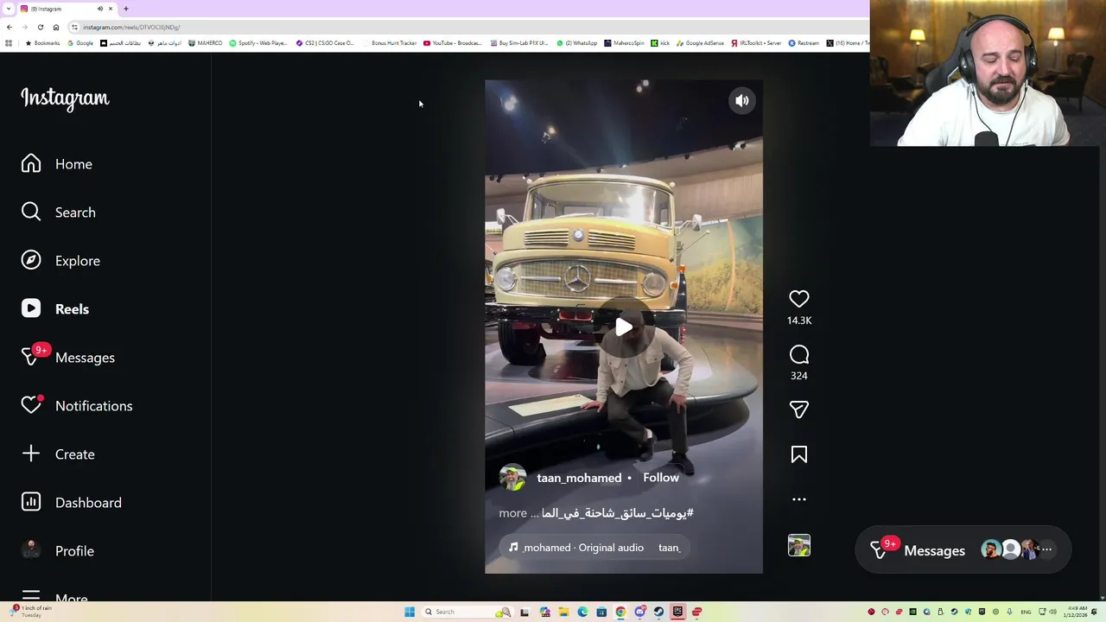Open a new browser tab with plus
This screenshot has width=1106, height=622.
point(126,9)
